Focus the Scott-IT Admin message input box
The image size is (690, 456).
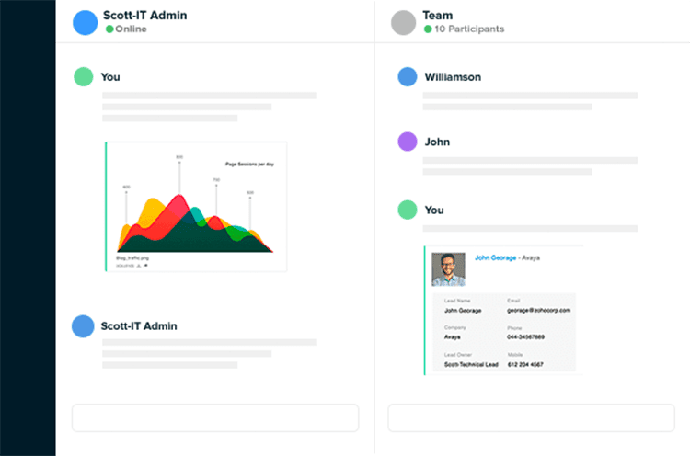pos(215,417)
